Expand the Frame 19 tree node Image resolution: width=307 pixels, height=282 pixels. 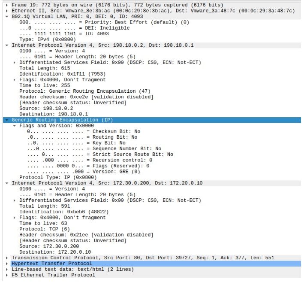[x=7, y=5]
